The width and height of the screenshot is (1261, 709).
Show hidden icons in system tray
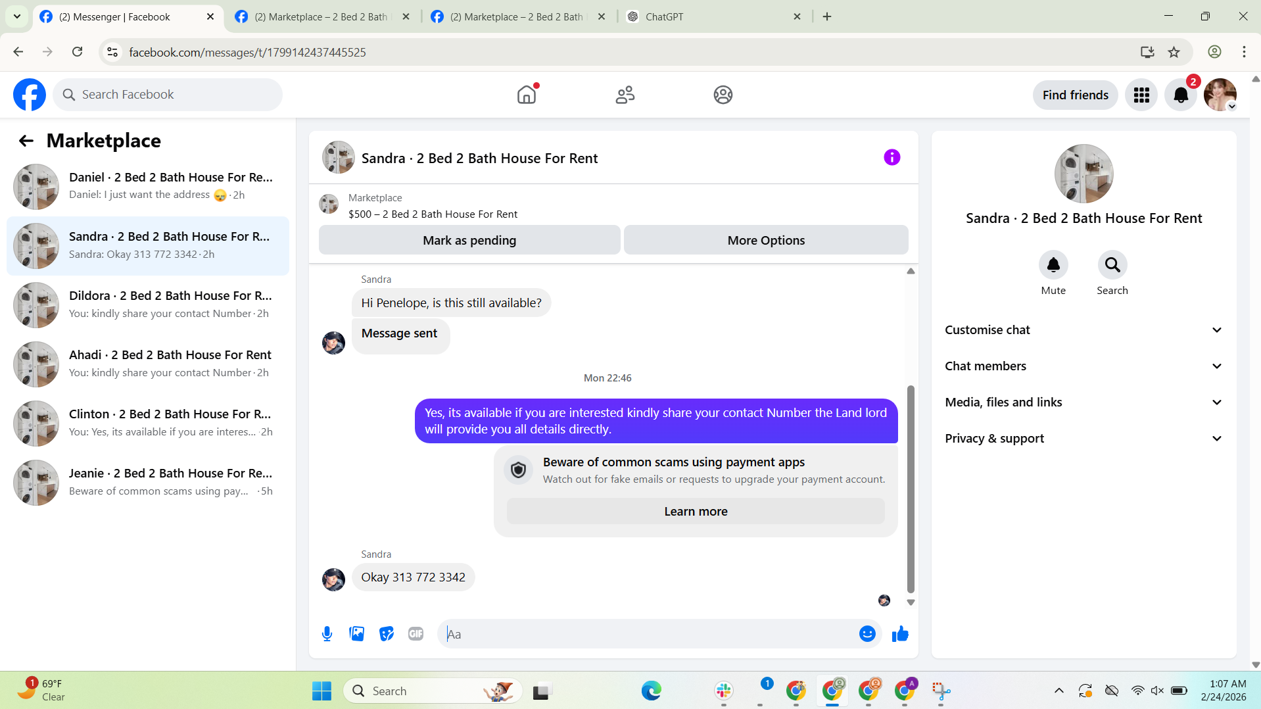coord(1059,691)
